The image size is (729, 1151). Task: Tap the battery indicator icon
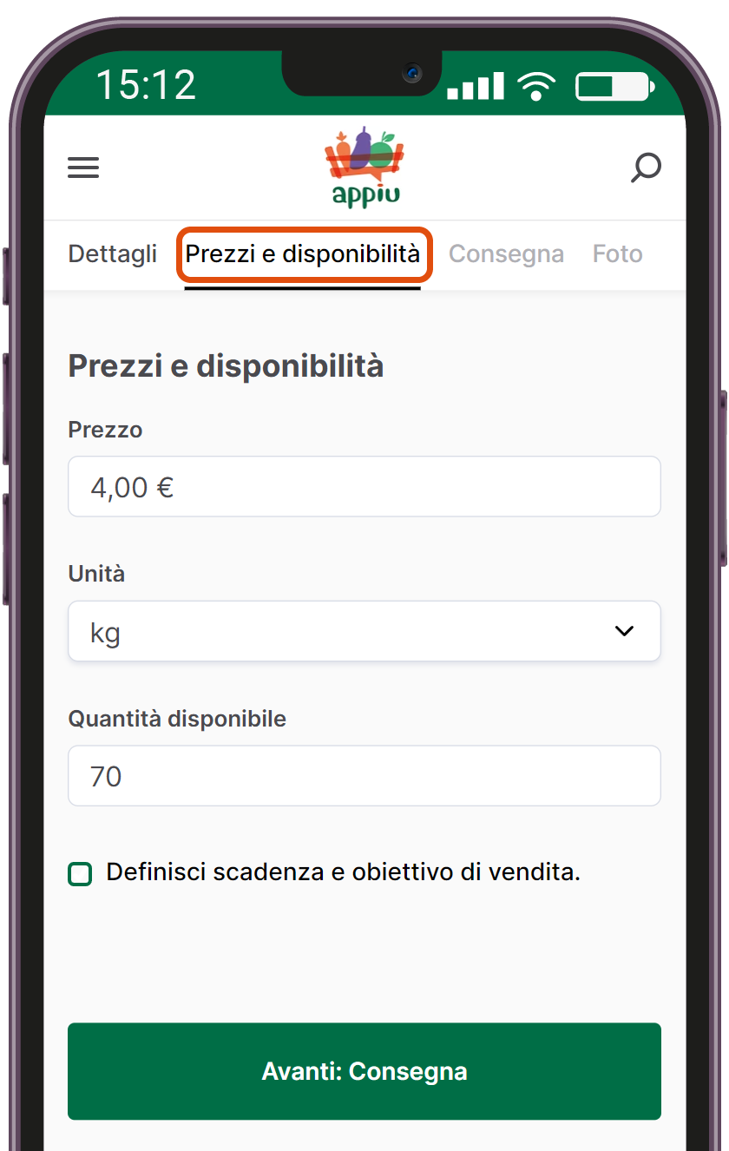tap(614, 87)
